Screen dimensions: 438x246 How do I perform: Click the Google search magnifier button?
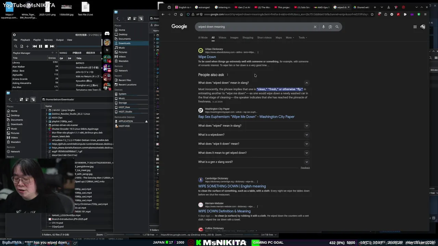click(x=337, y=27)
